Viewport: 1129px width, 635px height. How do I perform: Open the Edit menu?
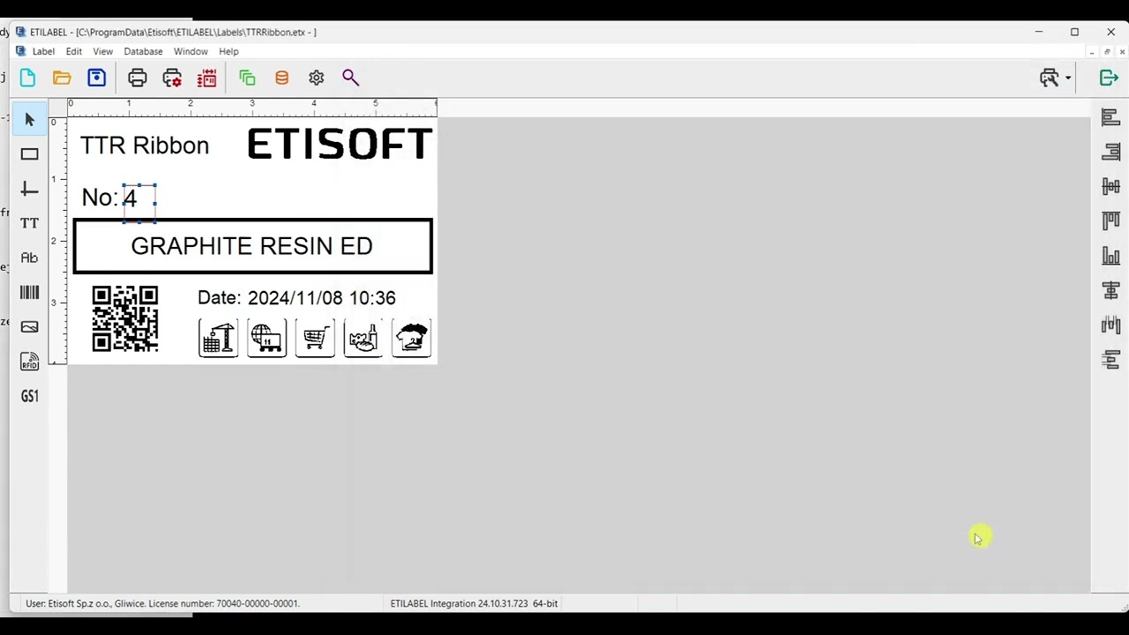[74, 51]
